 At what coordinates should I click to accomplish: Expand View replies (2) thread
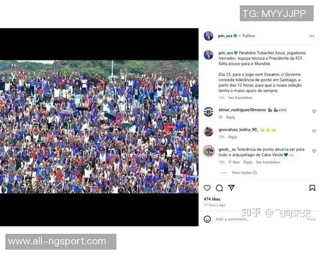pos(244,173)
